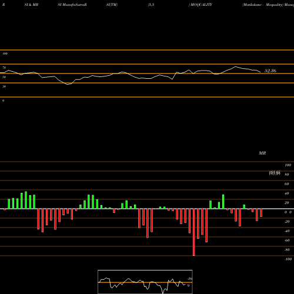294x294 pixels.
Task: Select the "SI MunafaSutraR" header text
Action: pos(72,5)
